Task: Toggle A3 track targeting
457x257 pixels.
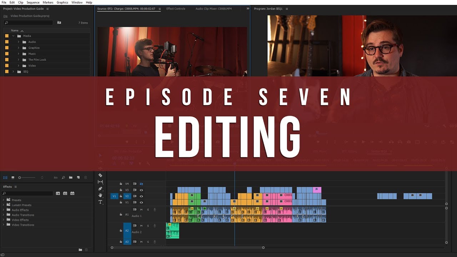Action: coord(127,242)
